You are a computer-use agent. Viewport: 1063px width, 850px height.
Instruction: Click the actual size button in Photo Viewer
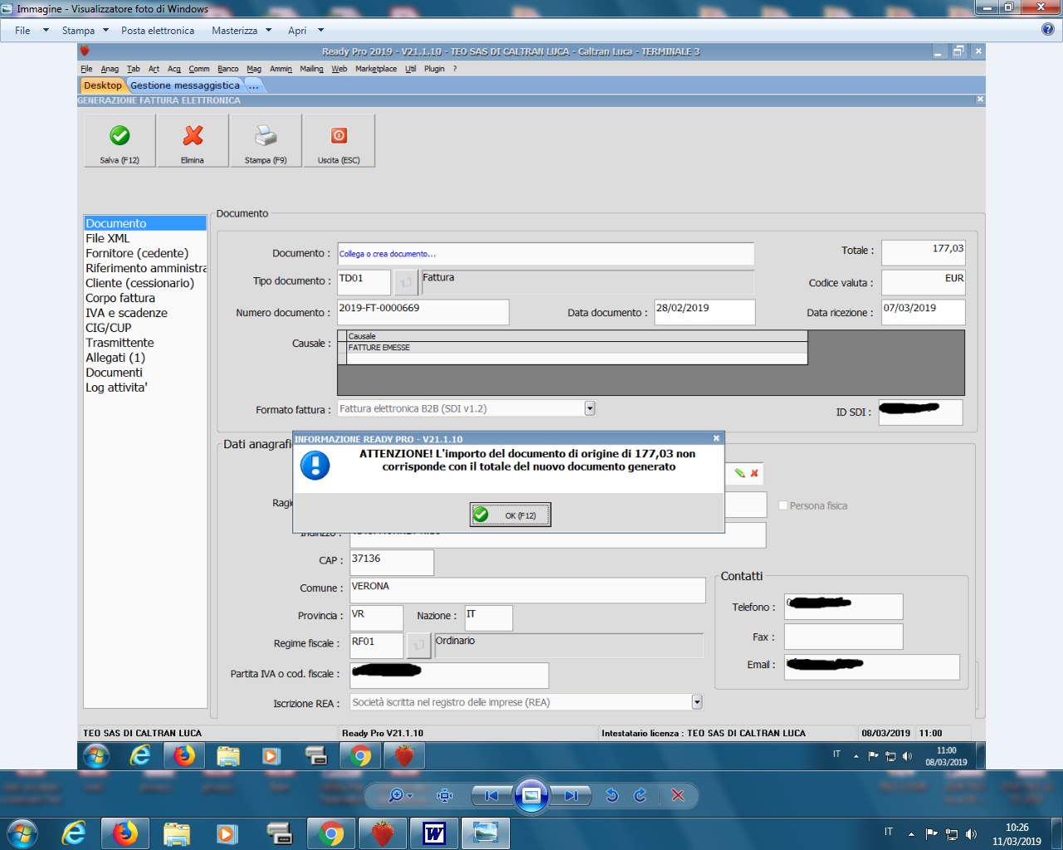pyautogui.click(x=445, y=795)
